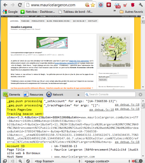Switch to the Resources panel

(33, 94)
